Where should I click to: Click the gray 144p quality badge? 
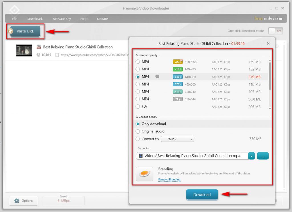(178, 99)
